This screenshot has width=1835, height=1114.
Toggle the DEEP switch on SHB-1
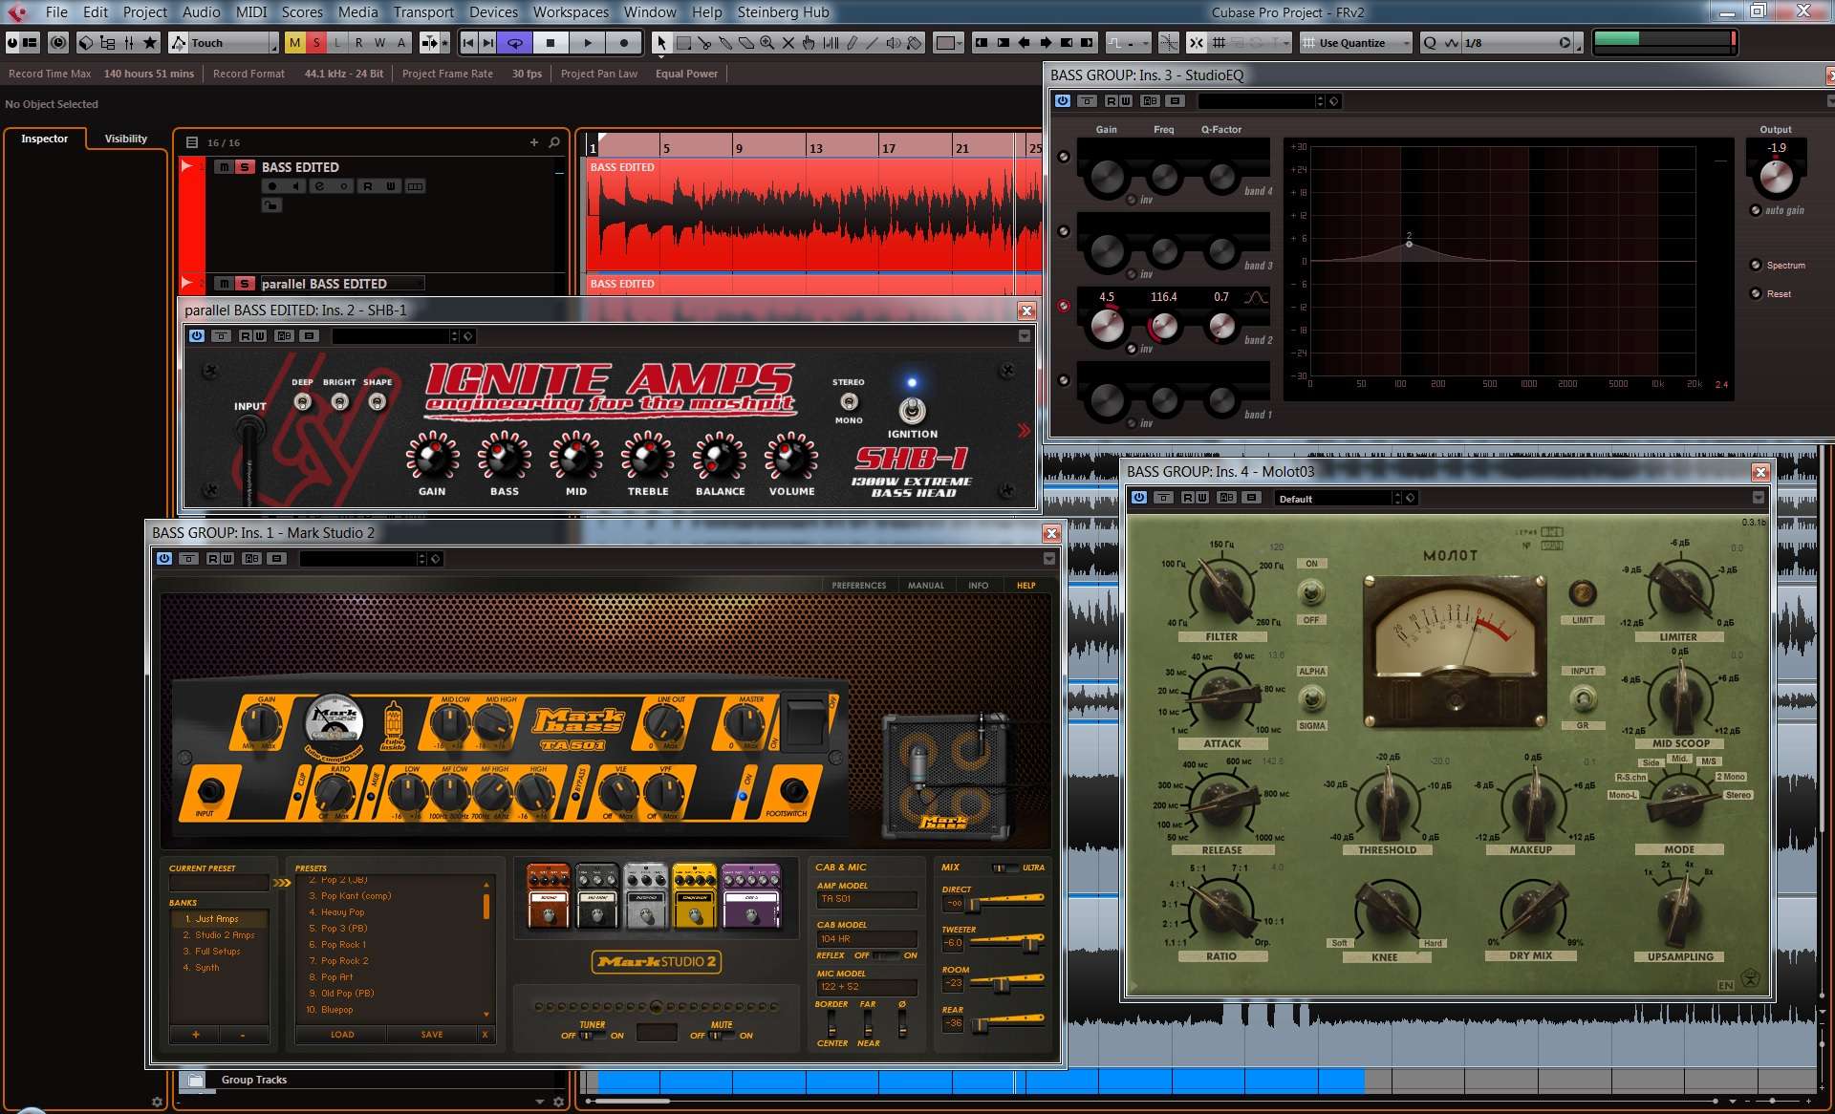302,402
